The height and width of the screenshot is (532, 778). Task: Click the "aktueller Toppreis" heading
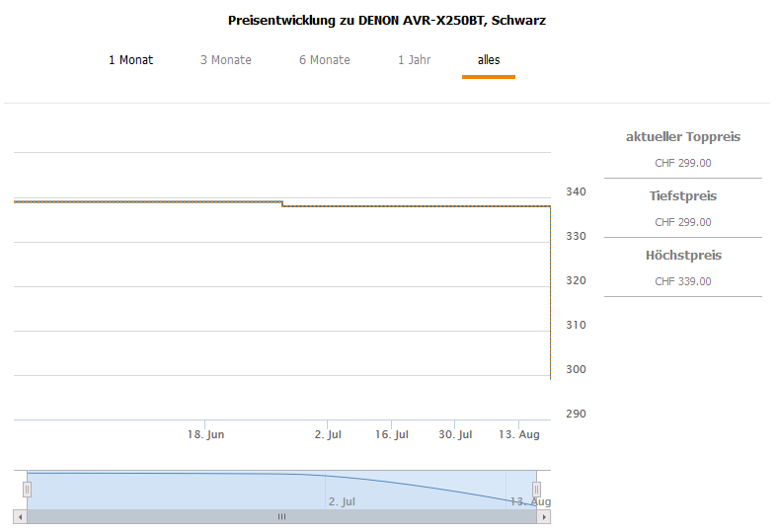click(682, 137)
